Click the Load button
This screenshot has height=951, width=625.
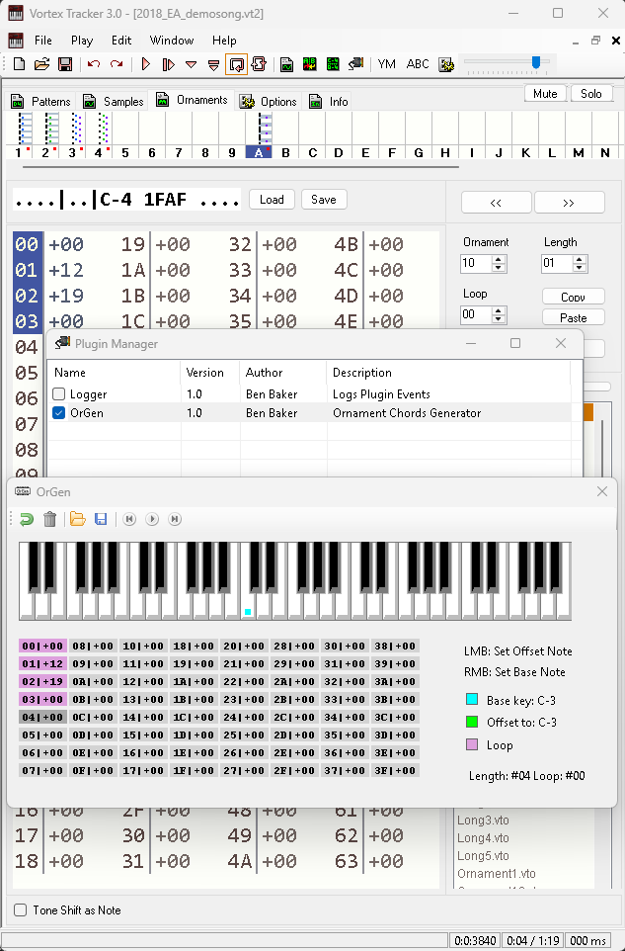[x=272, y=200]
